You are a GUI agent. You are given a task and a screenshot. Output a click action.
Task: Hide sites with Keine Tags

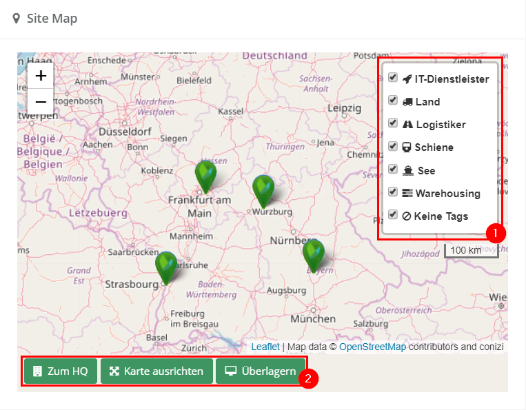(x=393, y=215)
